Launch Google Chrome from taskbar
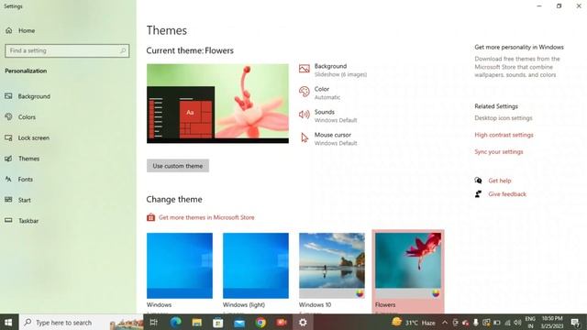 [260, 322]
